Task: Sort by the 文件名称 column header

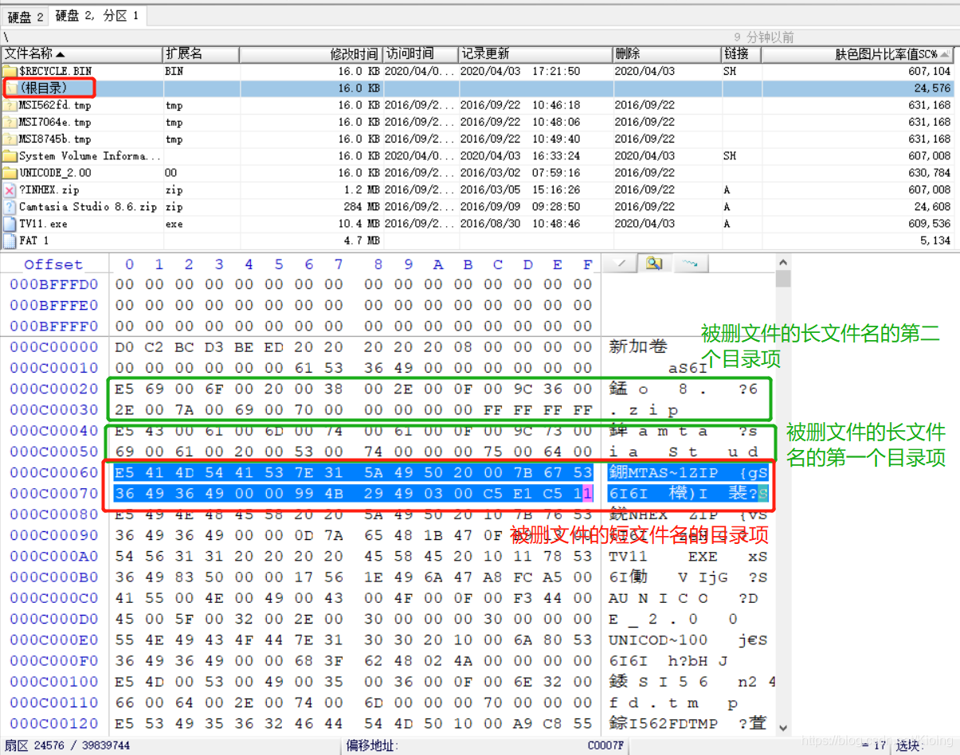Action: pyautogui.click(x=81, y=54)
